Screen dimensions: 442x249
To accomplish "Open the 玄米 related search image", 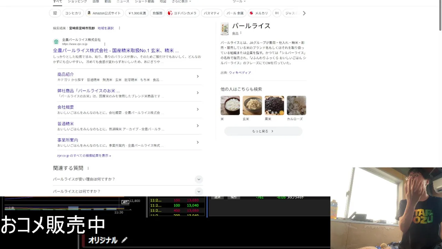I will pyautogui.click(x=252, y=105).
